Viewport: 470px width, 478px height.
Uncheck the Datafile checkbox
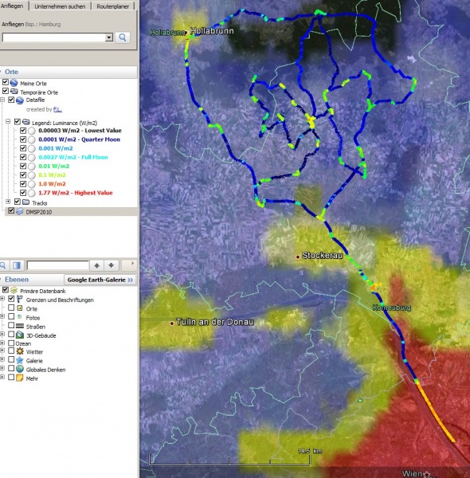point(11,100)
